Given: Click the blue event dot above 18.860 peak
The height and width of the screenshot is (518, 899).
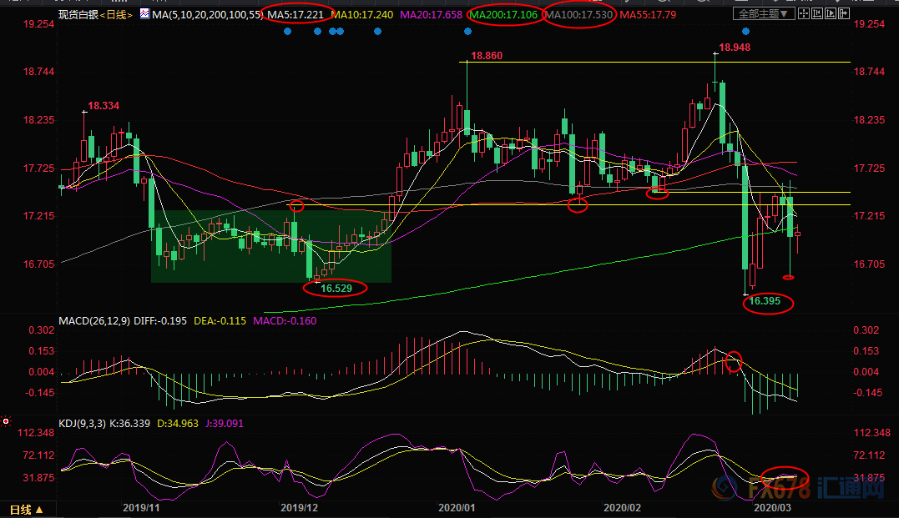Looking at the screenshot, I should [467, 32].
